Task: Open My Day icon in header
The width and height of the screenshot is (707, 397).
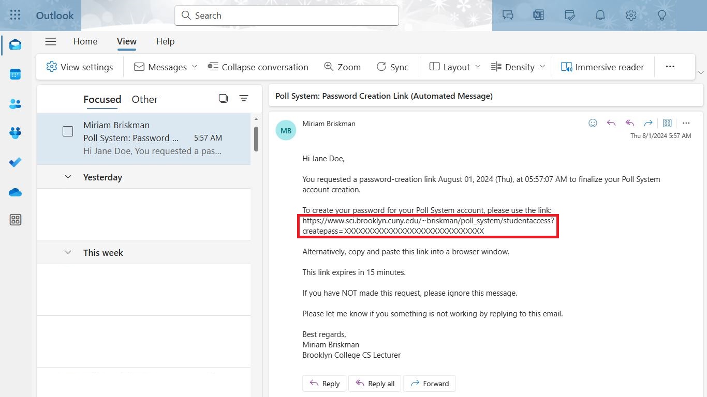Action: (570, 15)
